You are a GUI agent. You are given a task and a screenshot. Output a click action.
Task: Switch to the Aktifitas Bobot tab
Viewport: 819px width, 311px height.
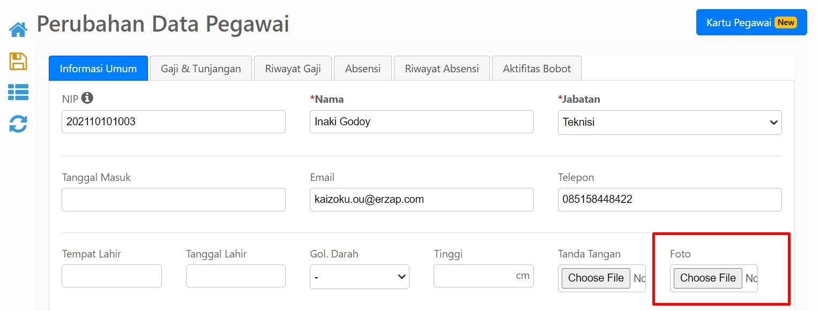point(537,69)
